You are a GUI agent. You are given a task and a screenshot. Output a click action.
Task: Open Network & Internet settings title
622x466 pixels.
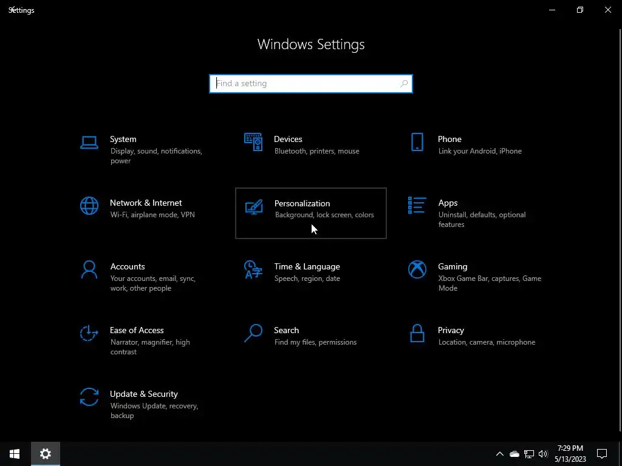coord(146,203)
